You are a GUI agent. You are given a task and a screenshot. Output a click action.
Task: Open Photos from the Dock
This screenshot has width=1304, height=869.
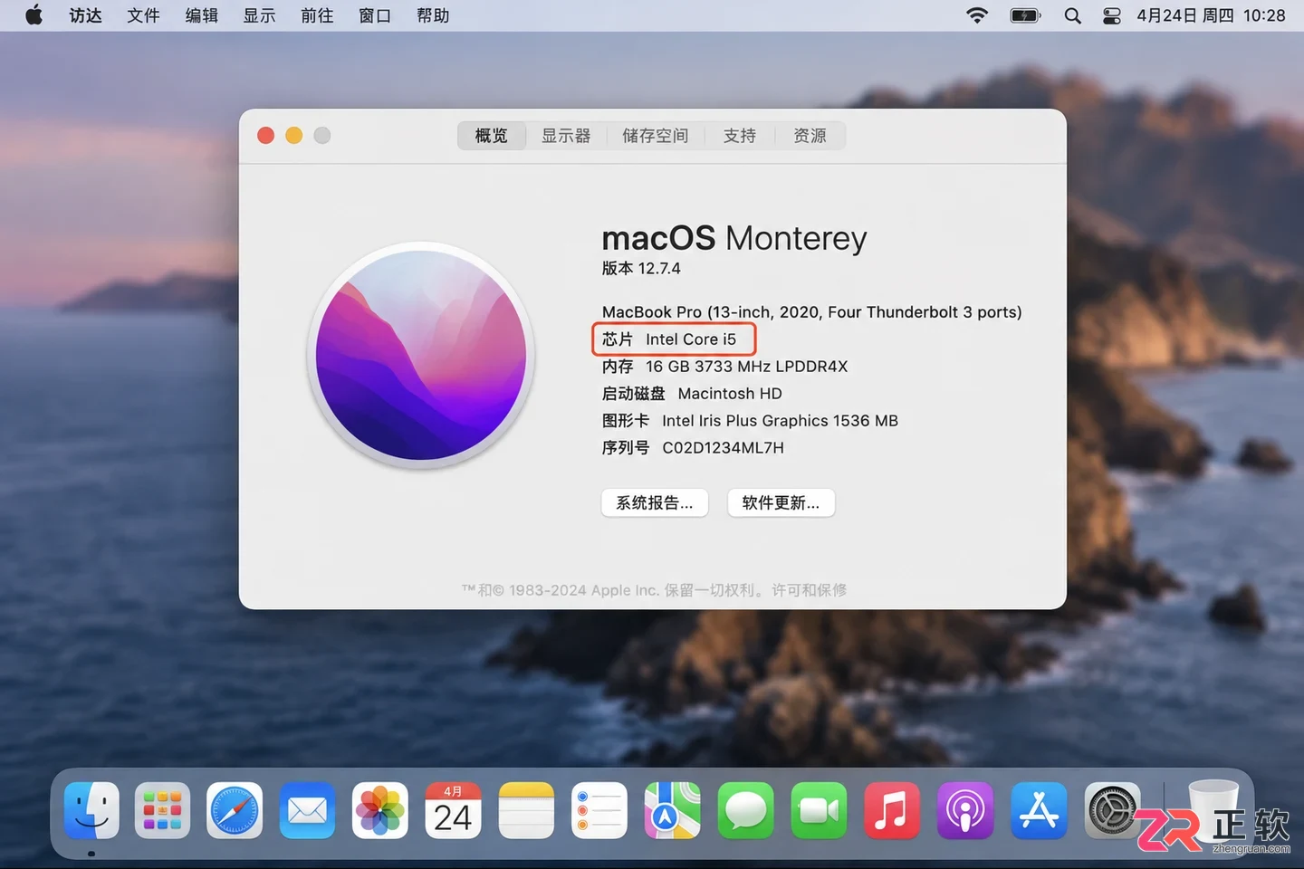pyautogui.click(x=380, y=810)
